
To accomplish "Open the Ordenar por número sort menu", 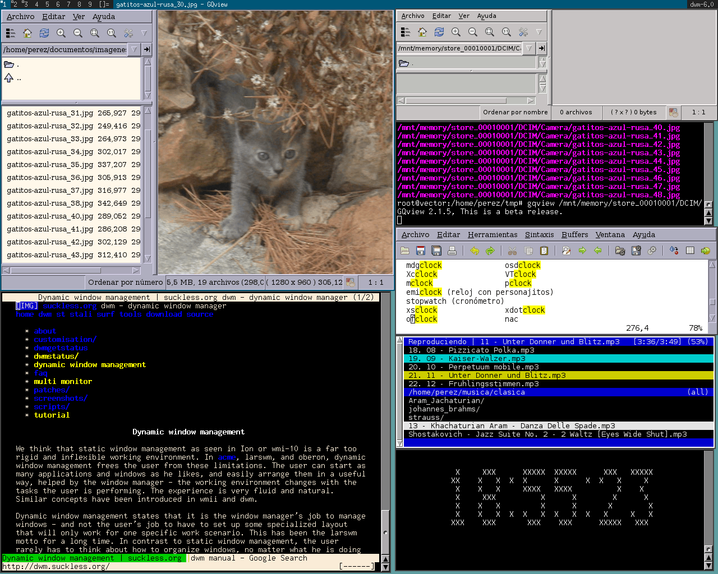I will (125, 283).
